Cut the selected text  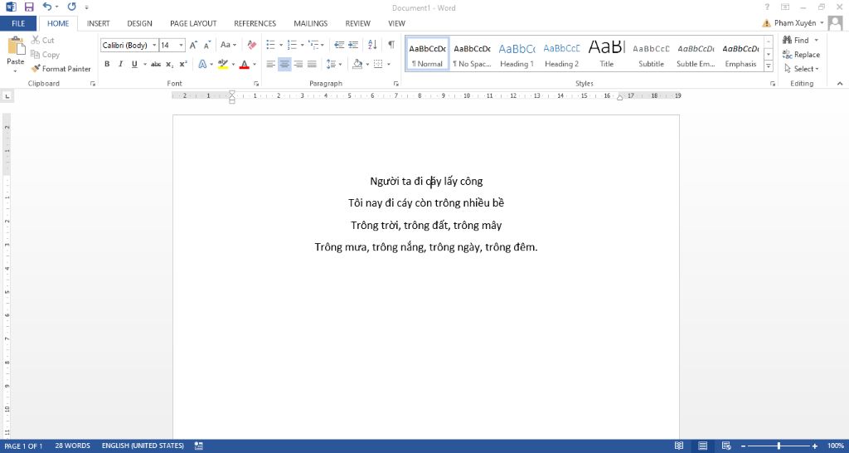pos(43,40)
